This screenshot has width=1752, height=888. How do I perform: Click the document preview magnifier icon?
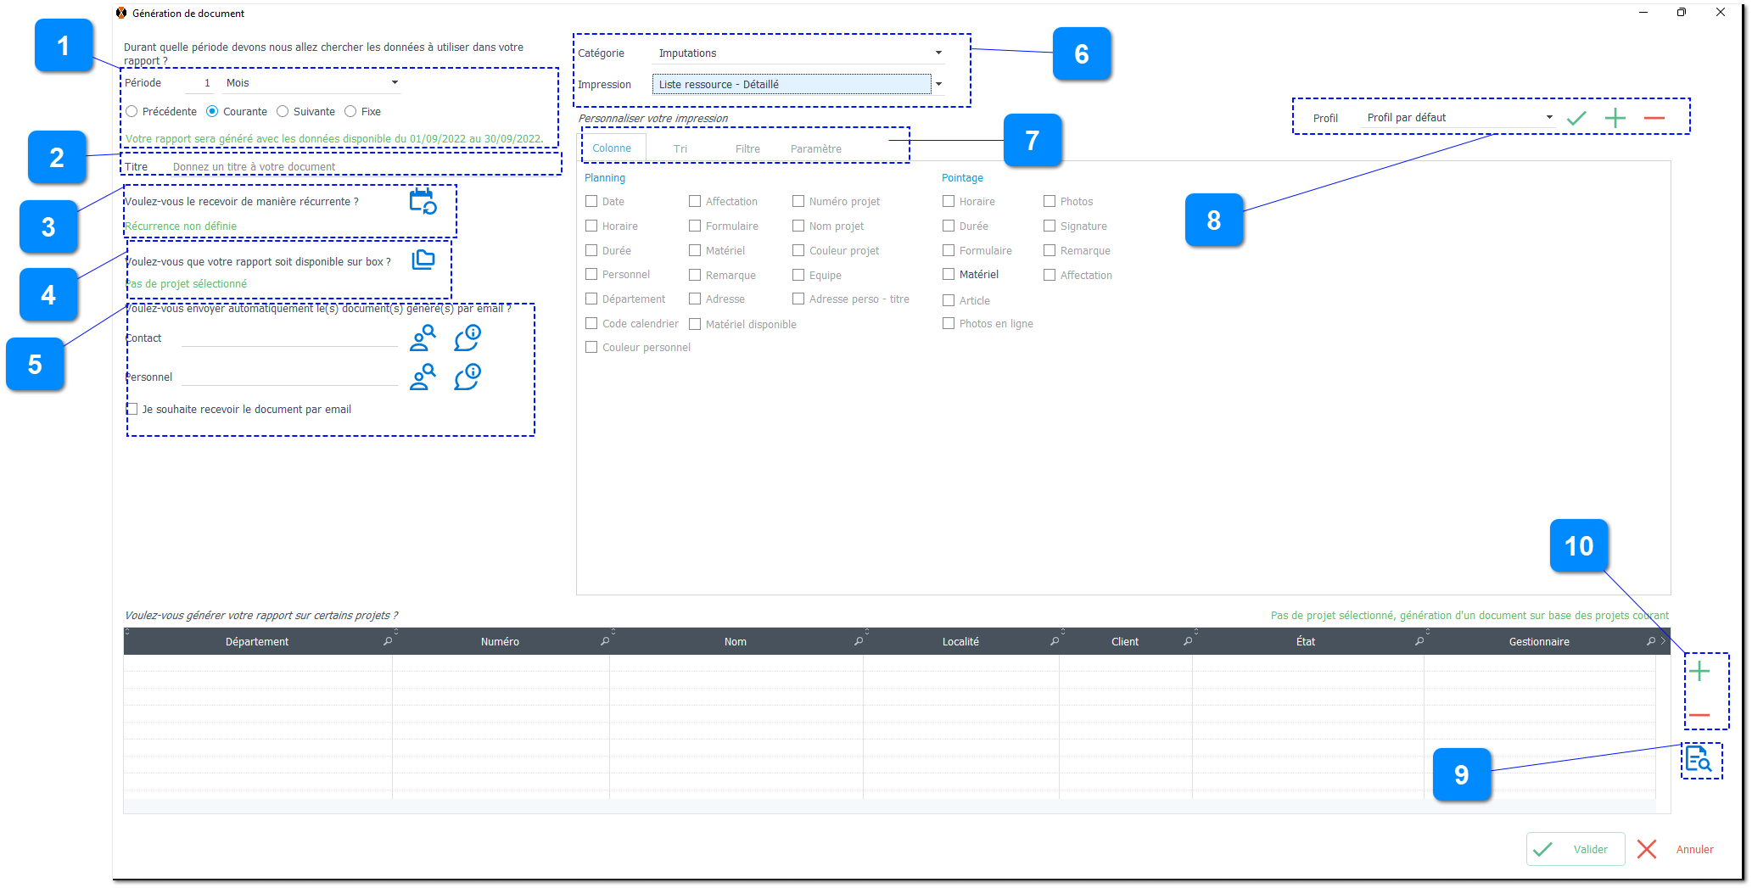[x=1699, y=759]
